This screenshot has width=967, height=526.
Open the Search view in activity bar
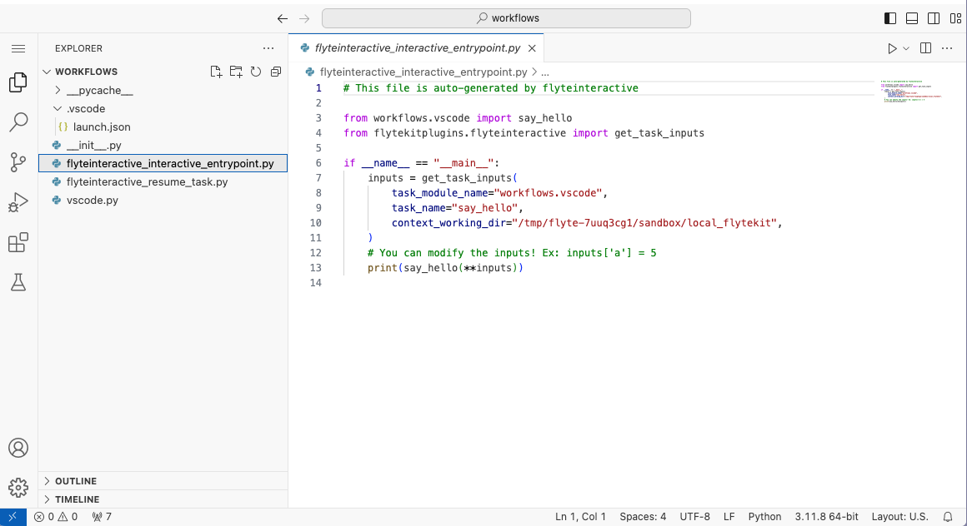point(18,122)
